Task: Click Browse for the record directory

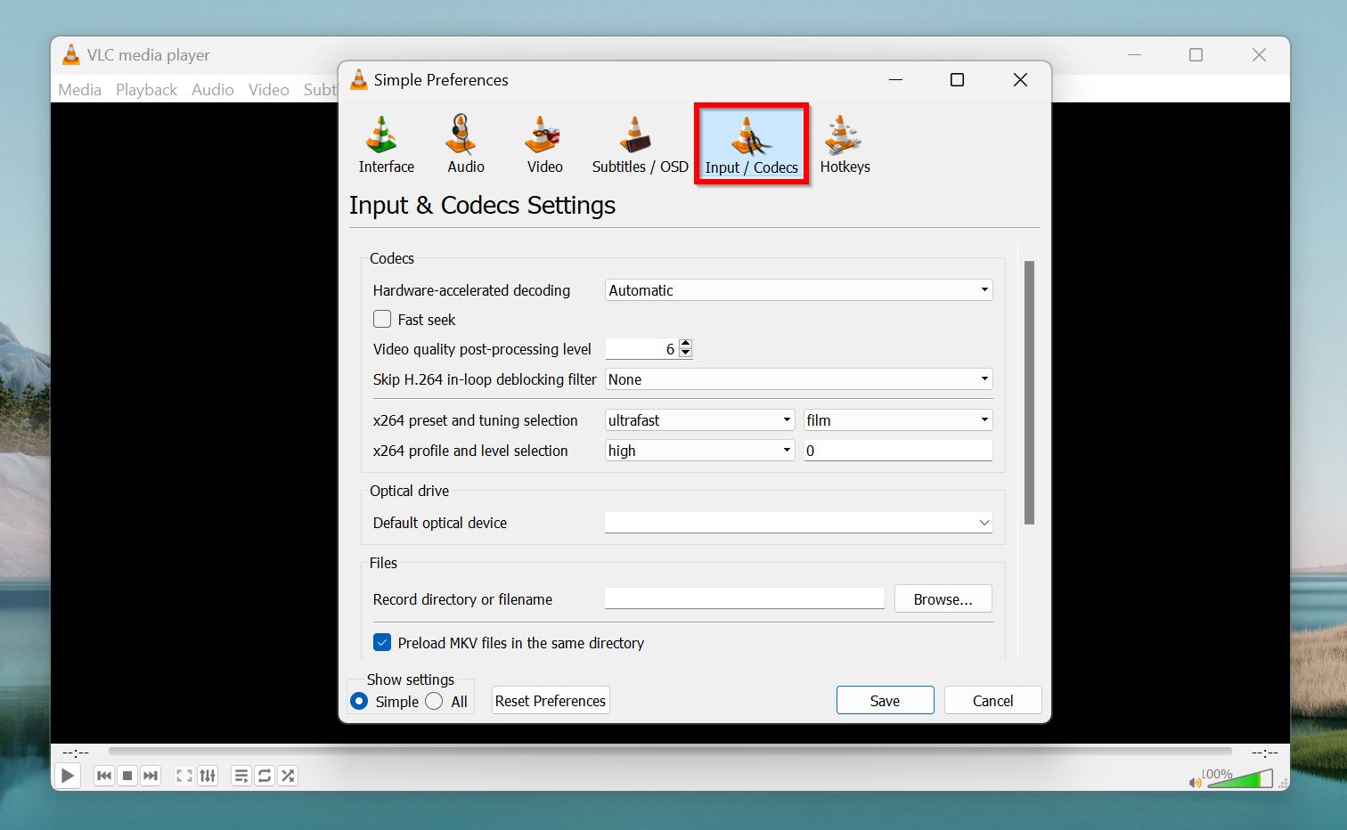Action: point(942,598)
